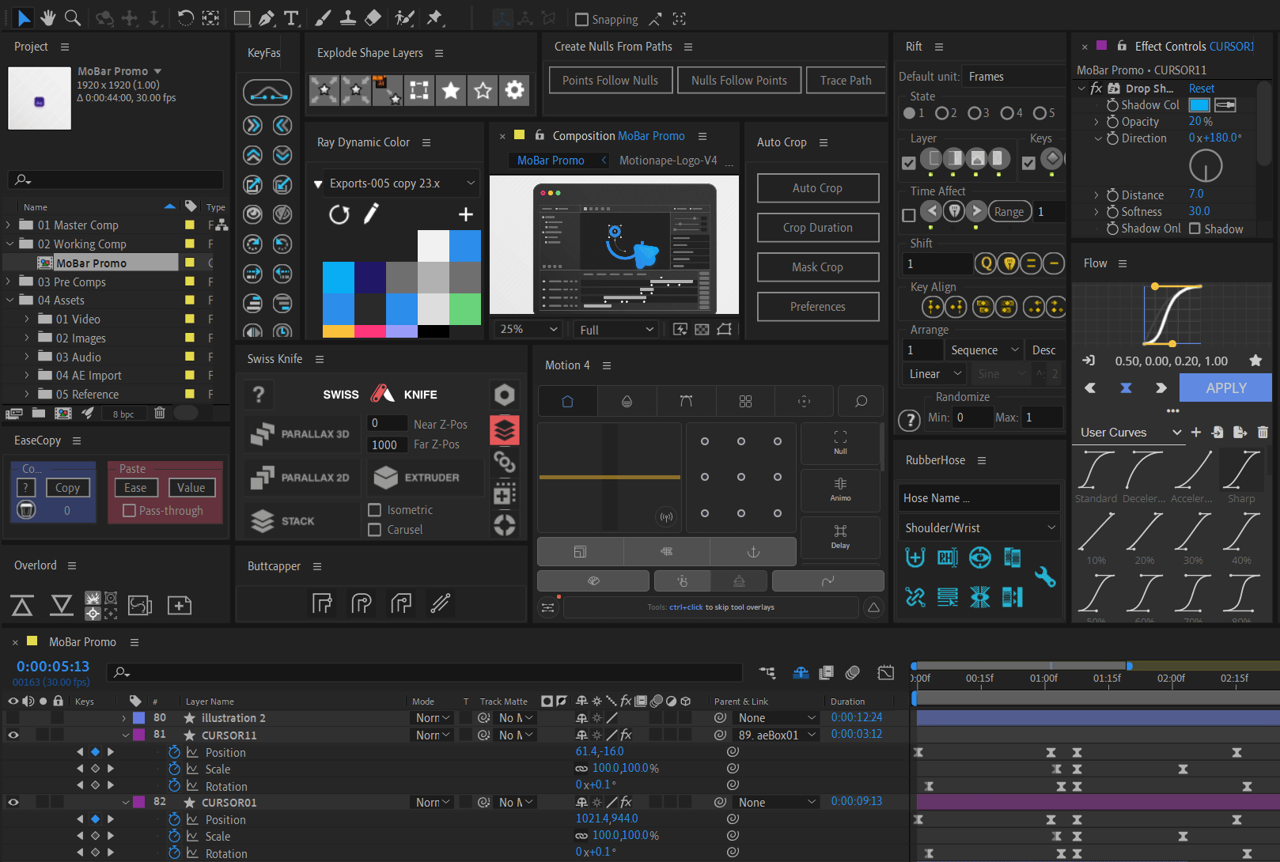The height and width of the screenshot is (862, 1280).
Task: Switch to the Motionape-Logo-V4 tab
Action: pyautogui.click(x=668, y=161)
